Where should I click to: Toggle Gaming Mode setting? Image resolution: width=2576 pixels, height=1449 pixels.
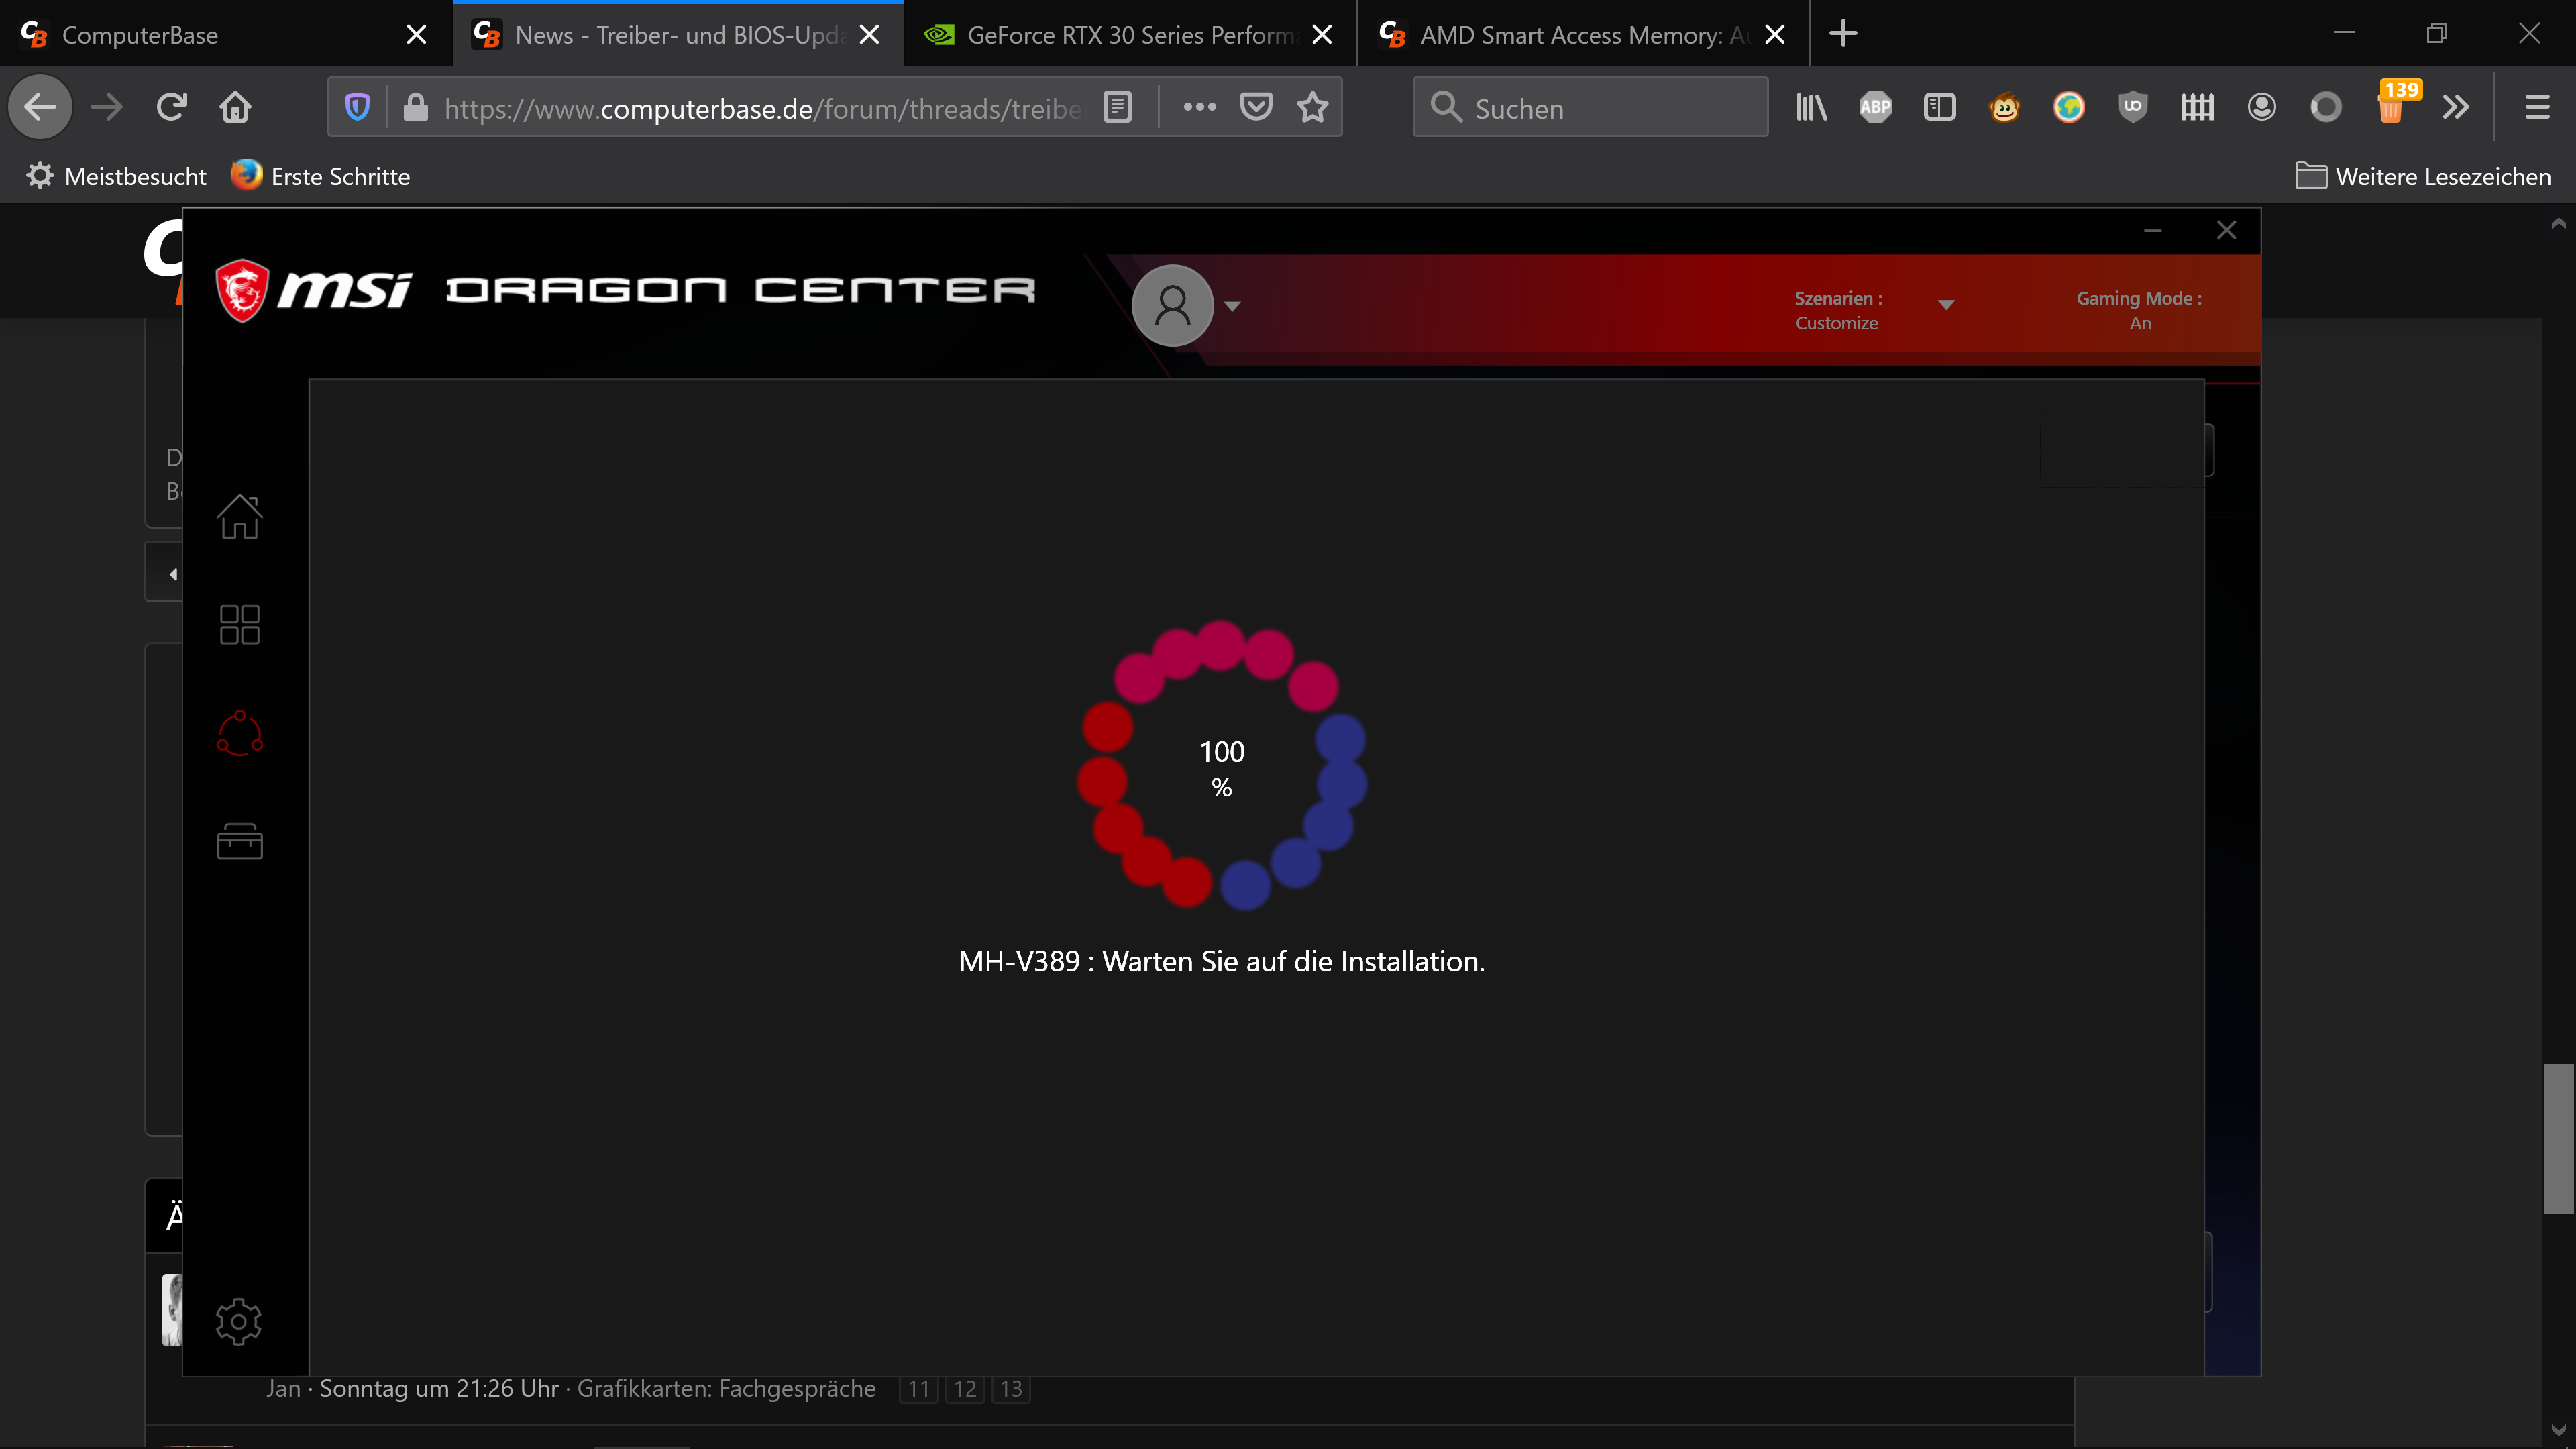pyautogui.click(x=2139, y=310)
